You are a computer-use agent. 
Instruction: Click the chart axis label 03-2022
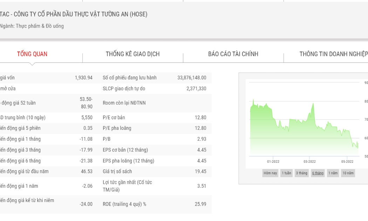tap(309, 162)
